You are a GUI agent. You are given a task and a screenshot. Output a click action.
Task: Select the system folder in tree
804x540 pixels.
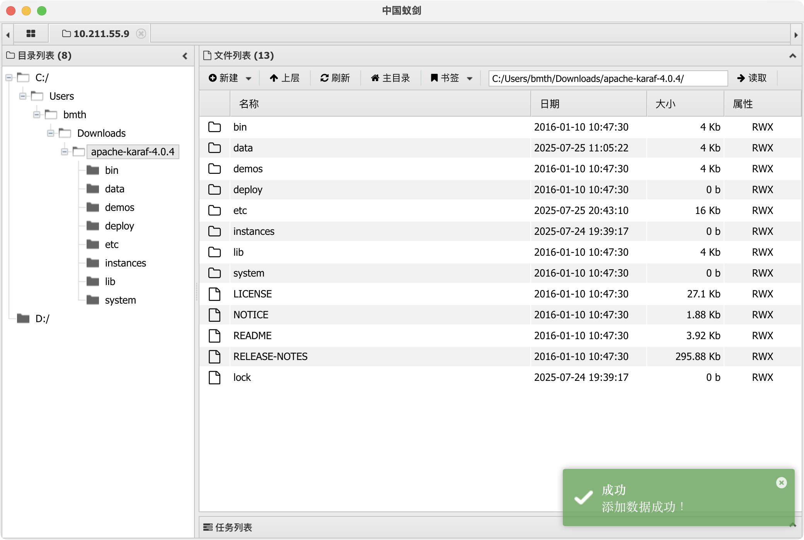(x=121, y=300)
